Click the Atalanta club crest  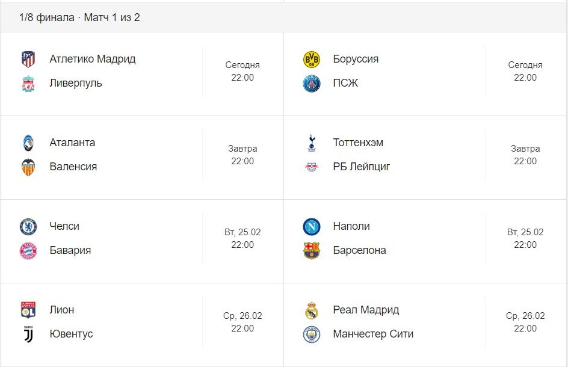tap(28, 143)
